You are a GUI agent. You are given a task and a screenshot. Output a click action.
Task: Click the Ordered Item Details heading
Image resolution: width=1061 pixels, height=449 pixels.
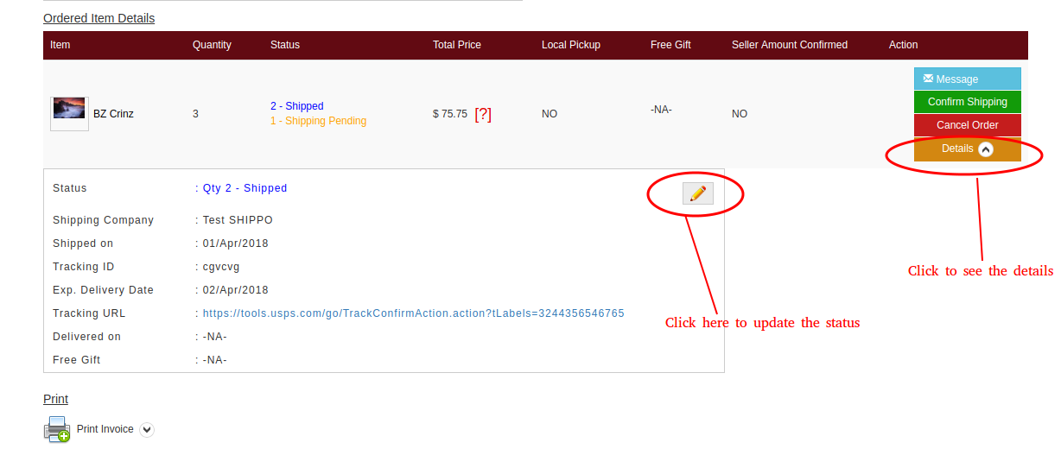99,18
